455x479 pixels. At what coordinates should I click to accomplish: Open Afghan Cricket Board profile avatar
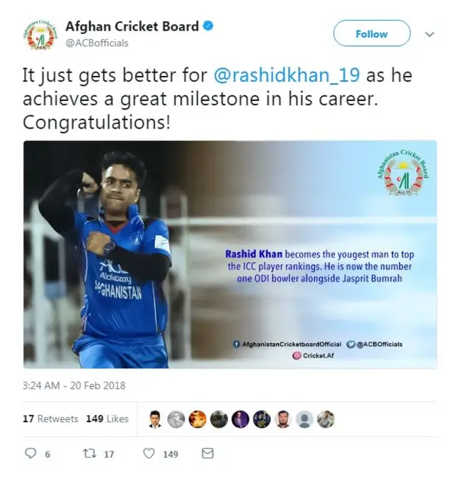coord(41,35)
